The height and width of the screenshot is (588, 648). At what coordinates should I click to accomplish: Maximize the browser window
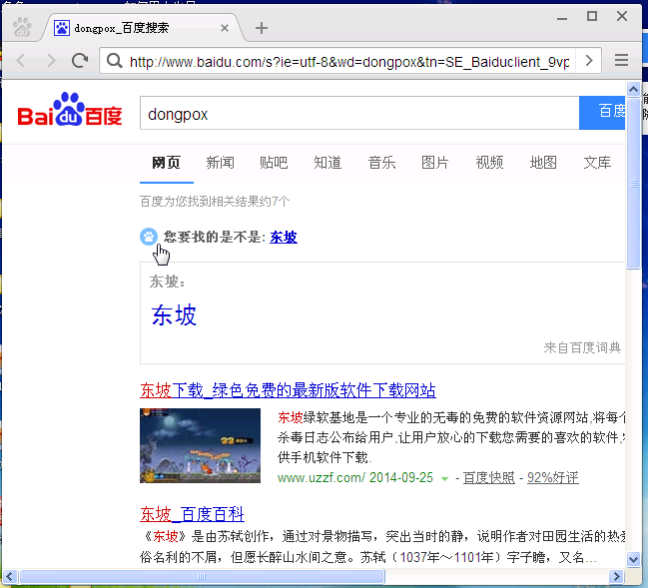(x=592, y=17)
